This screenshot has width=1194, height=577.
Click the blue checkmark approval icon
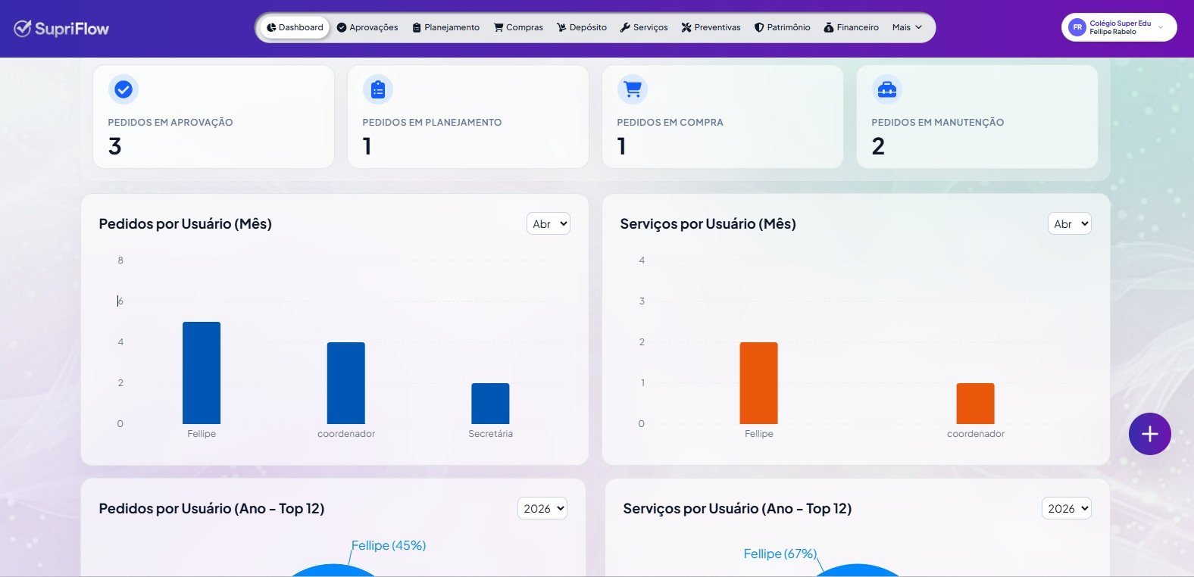pyautogui.click(x=123, y=89)
